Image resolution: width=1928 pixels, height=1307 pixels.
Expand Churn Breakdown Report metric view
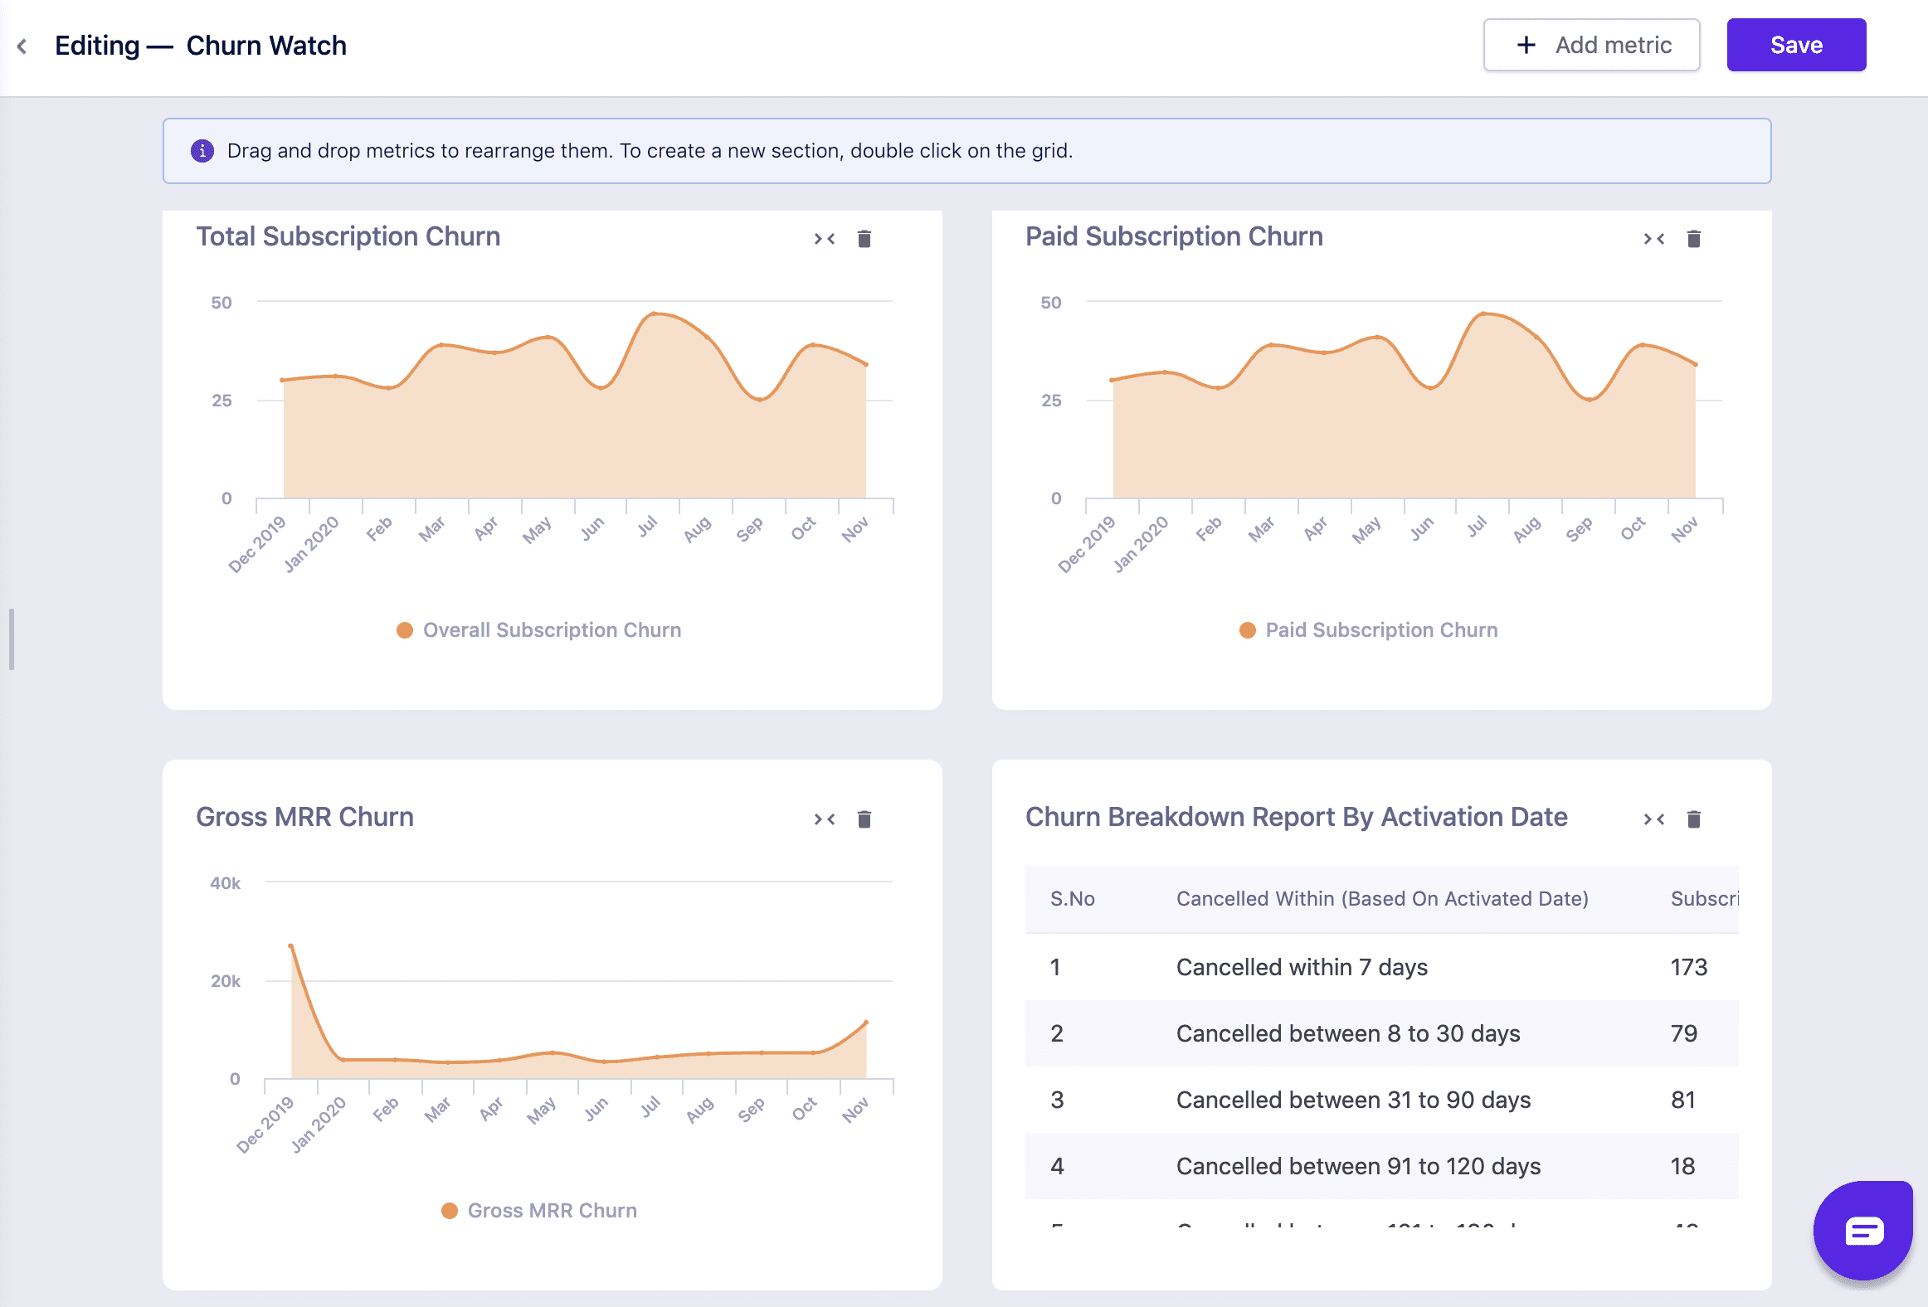(1651, 817)
